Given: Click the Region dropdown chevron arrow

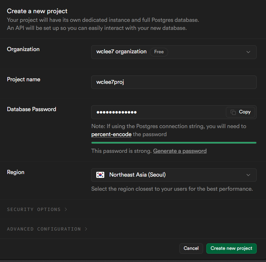Looking at the screenshot, I should pyautogui.click(x=248, y=175).
